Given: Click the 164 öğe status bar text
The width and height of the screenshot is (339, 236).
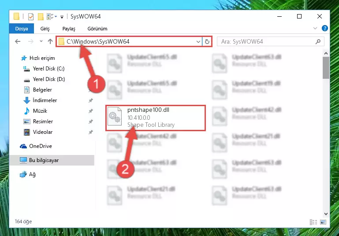Looking at the screenshot, I should coord(23,221).
